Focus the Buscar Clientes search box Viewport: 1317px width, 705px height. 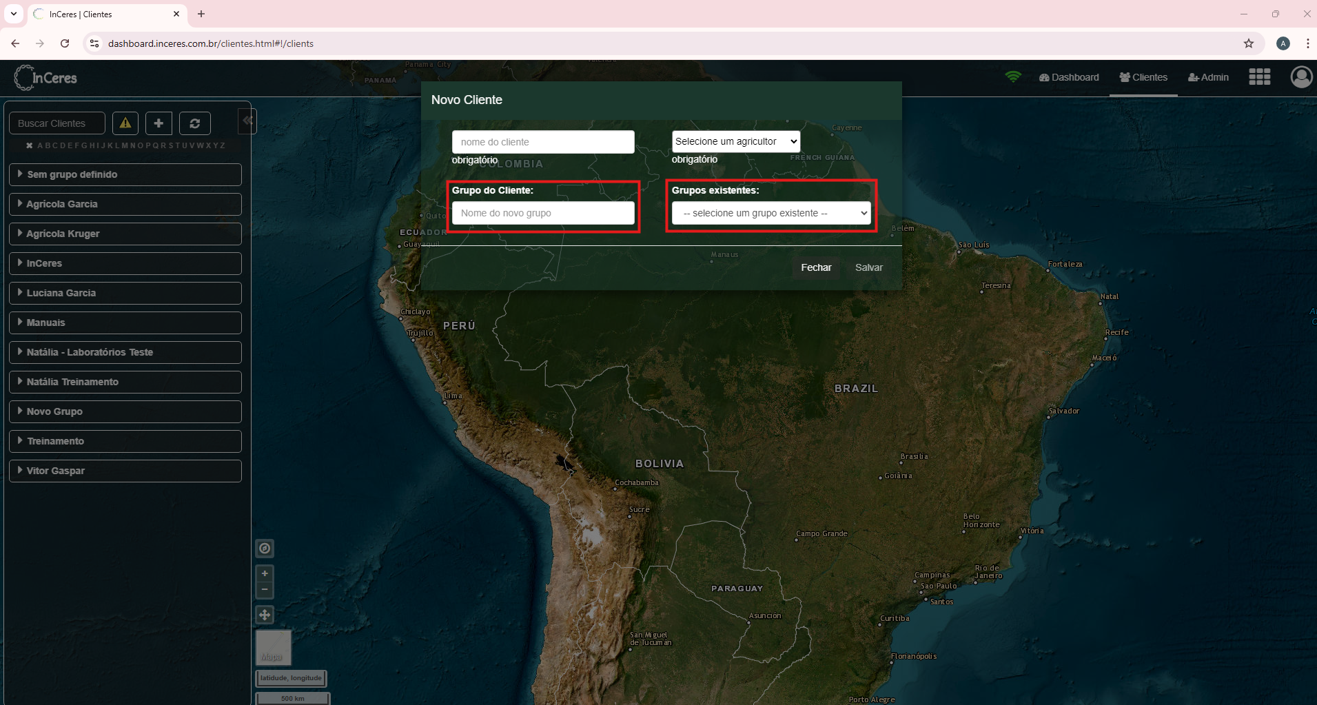coord(57,123)
